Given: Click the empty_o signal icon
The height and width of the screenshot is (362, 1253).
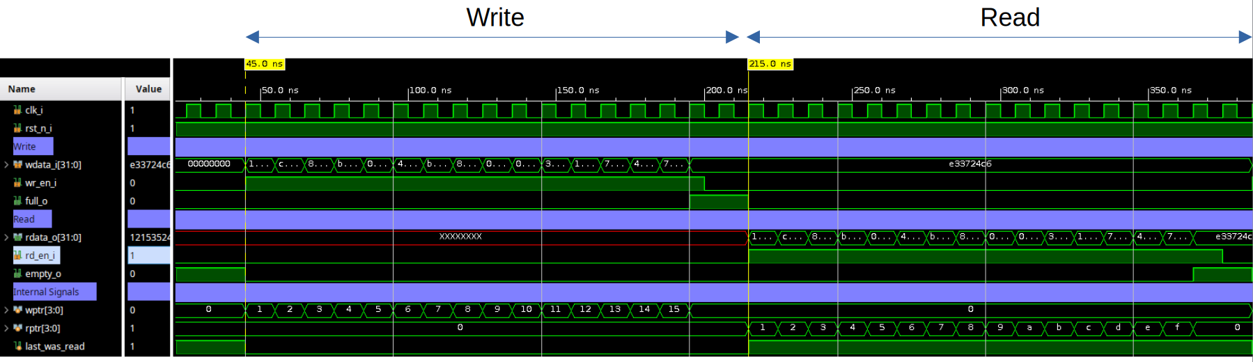Looking at the screenshot, I should (x=17, y=274).
